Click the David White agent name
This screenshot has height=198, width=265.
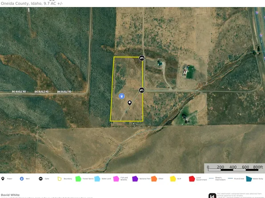click(x=10, y=195)
